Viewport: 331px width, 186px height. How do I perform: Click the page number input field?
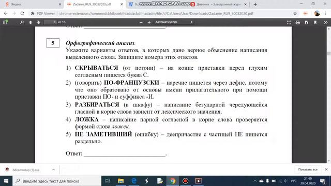point(50,22)
